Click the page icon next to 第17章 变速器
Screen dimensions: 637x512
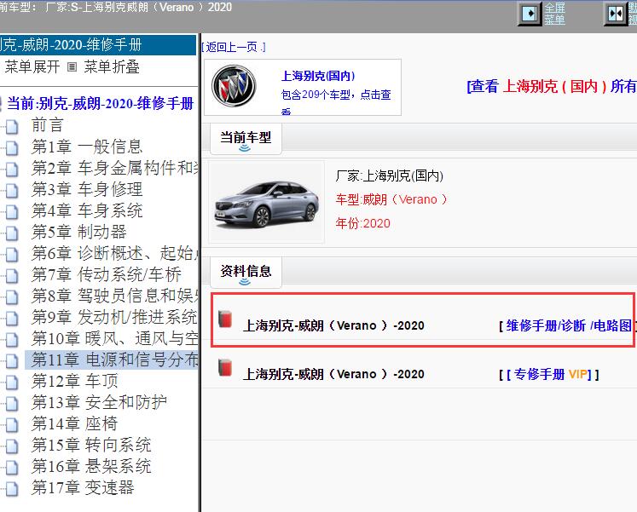pos(12,488)
